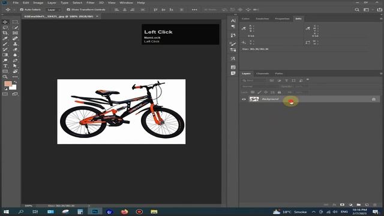Image resolution: width=384 pixels, height=216 pixels.
Task: Open the Character panel icon in side dock
Action: (x=233, y=21)
